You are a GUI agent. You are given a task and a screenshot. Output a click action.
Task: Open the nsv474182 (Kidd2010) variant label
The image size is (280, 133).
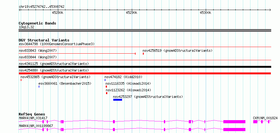(123, 77)
